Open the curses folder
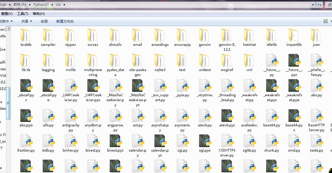 tap(93, 38)
